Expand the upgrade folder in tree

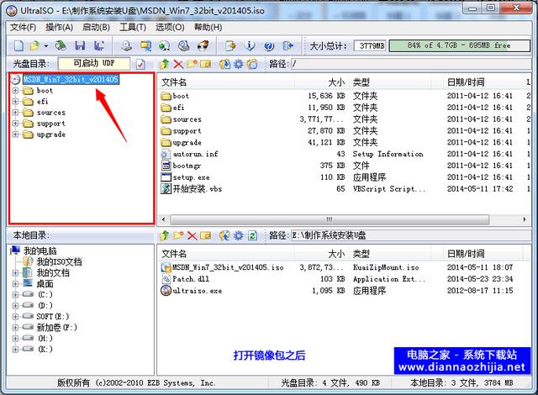click(15, 134)
